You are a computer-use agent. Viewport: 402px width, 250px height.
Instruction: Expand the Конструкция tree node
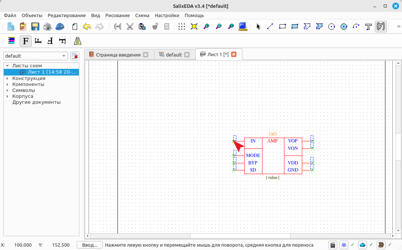[x=7, y=78]
